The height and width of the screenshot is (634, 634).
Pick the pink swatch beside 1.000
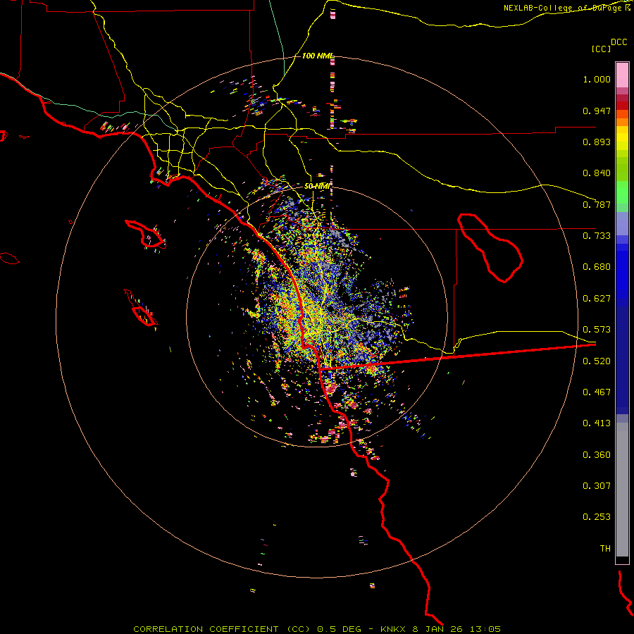click(x=622, y=75)
